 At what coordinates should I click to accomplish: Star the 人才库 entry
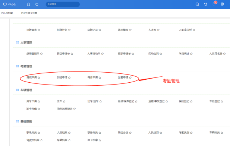point(158,30)
